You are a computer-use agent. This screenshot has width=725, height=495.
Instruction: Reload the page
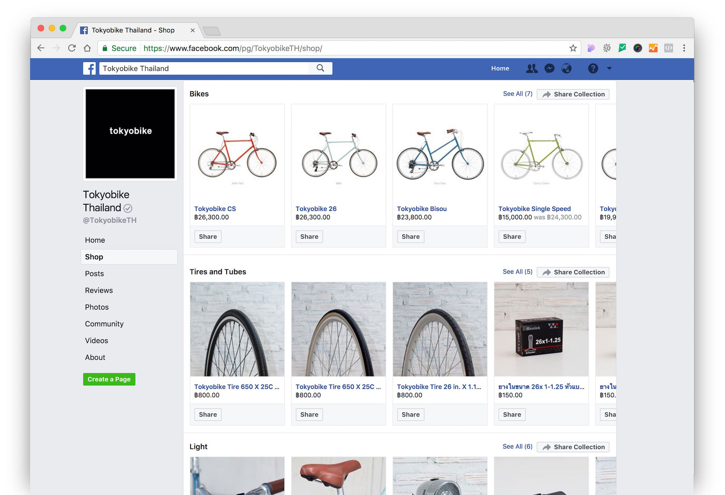point(72,48)
